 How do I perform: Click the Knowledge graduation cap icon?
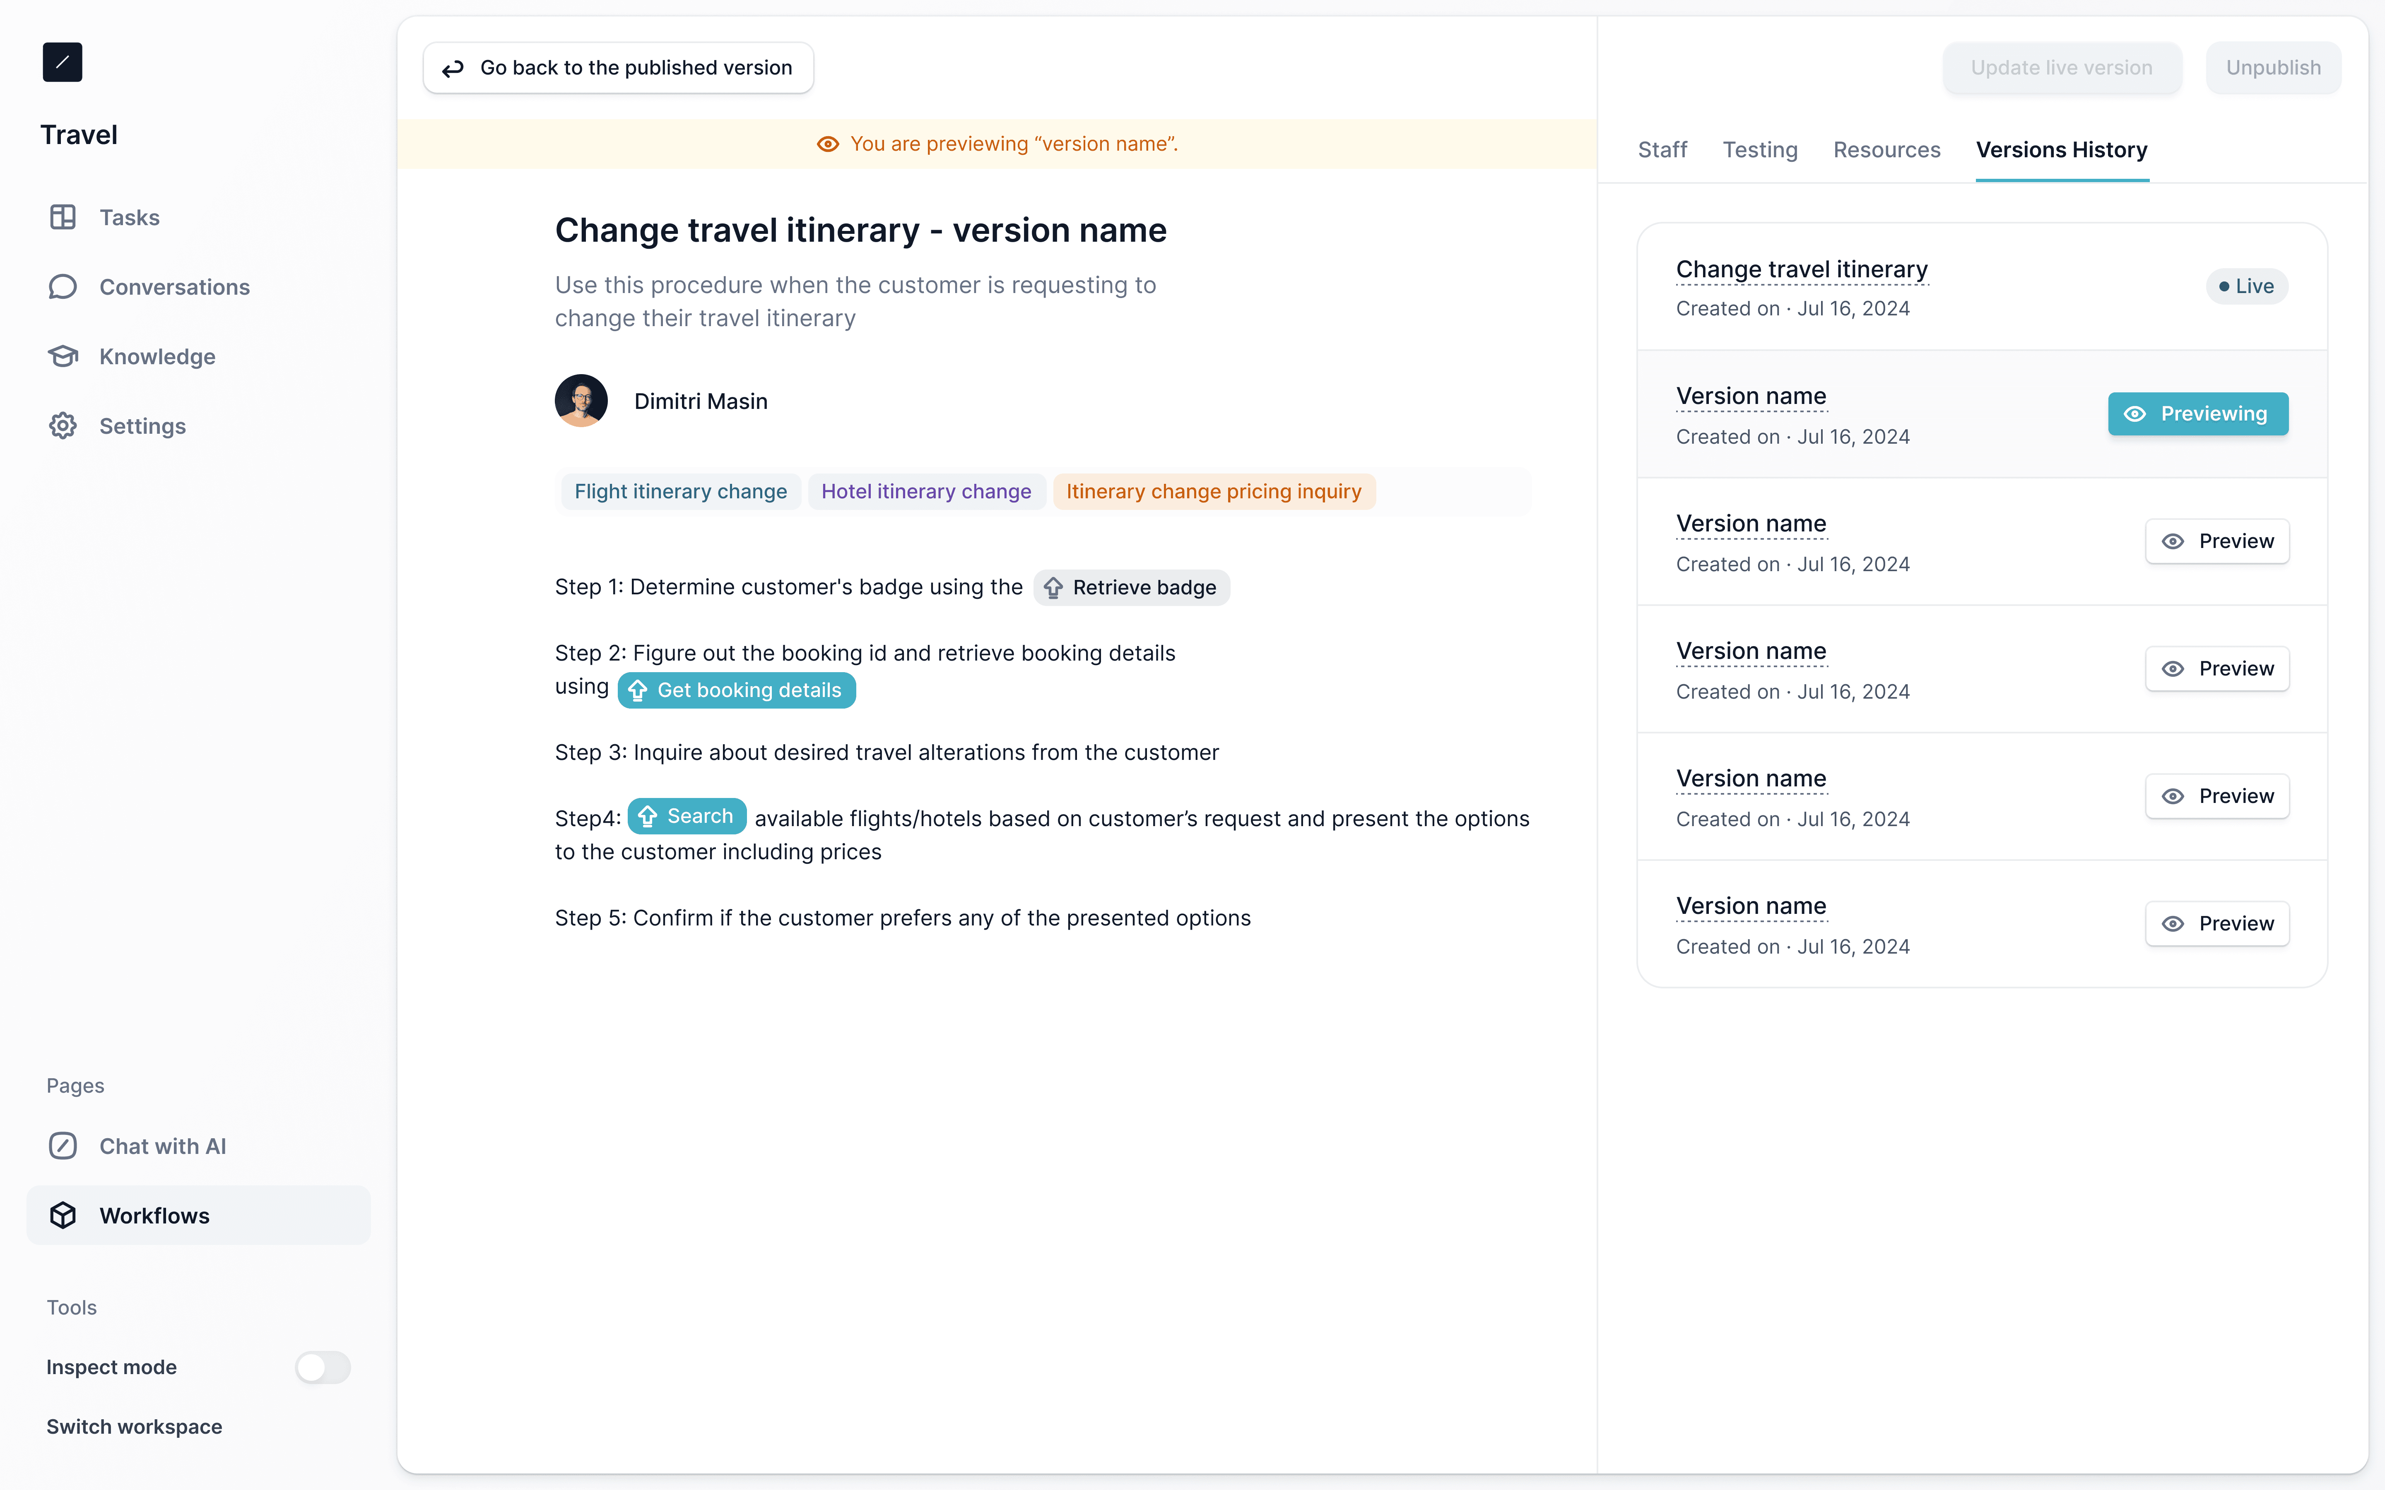pos(63,357)
